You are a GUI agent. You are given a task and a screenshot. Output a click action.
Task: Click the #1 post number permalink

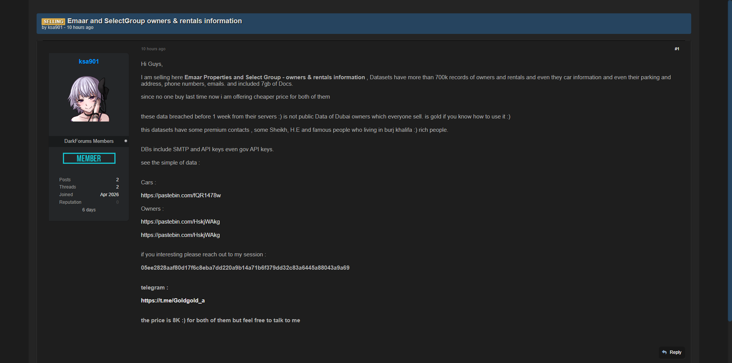click(677, 49)
